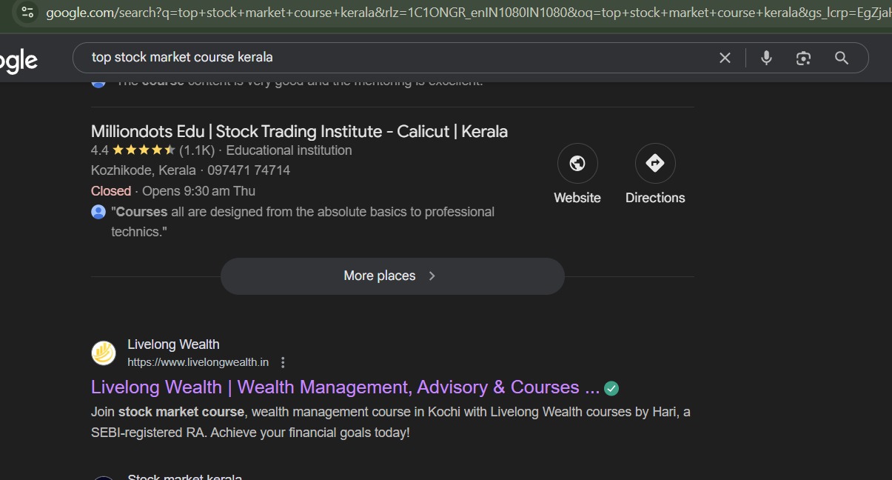This screenshot has height=480, width=892.
Task: Expand More places list
Action: click(392, 276)
